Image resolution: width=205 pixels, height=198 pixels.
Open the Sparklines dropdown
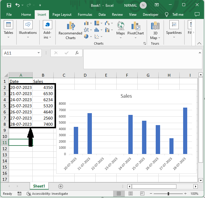click(174, 30)
